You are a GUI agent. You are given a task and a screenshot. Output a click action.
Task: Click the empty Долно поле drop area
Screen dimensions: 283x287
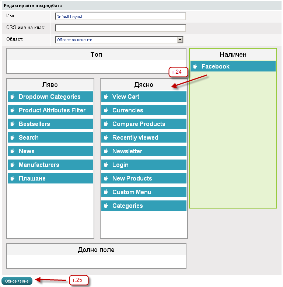pos(96,261)
